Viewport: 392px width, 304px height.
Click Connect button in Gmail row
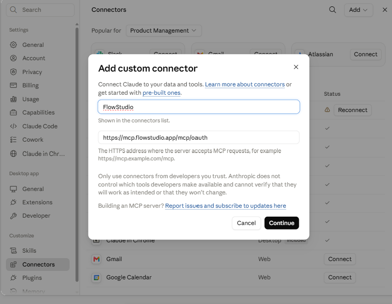pos(340,259)
